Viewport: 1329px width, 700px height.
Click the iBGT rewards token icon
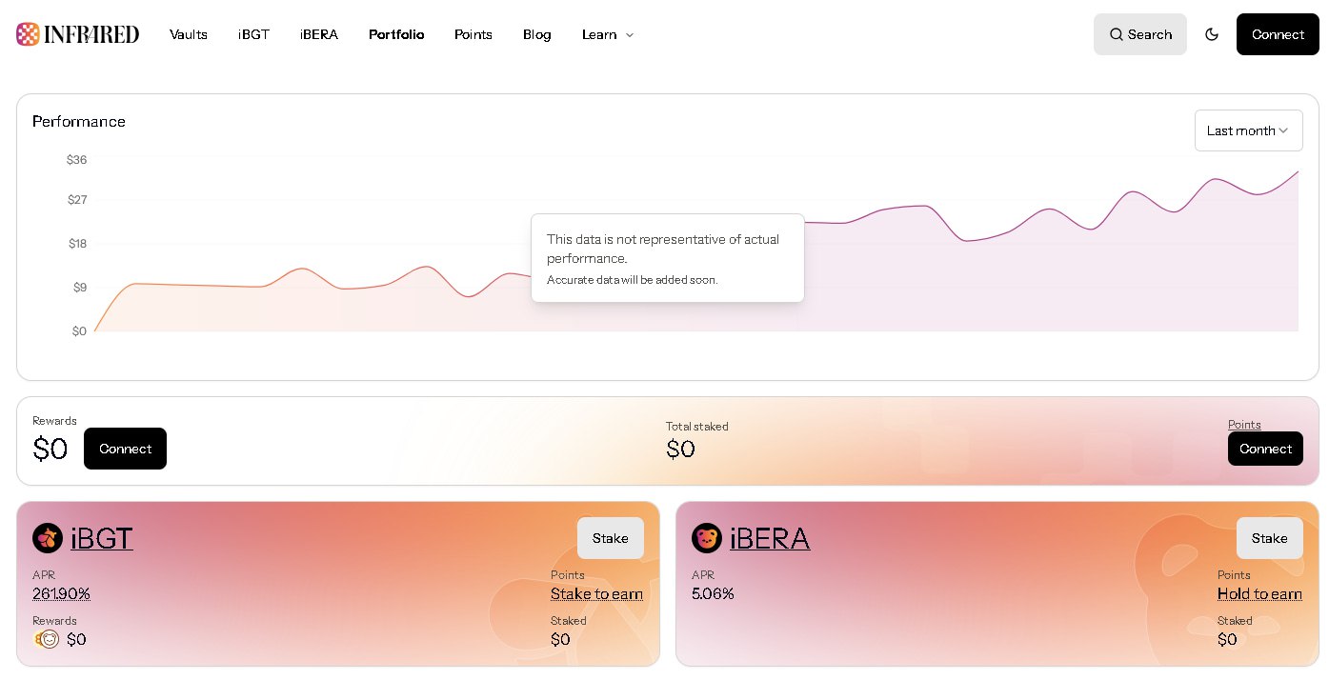coord(47,639)
